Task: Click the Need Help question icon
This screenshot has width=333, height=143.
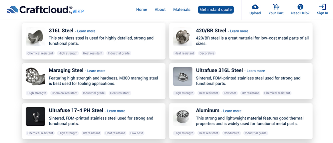Action: click(300, 7)
